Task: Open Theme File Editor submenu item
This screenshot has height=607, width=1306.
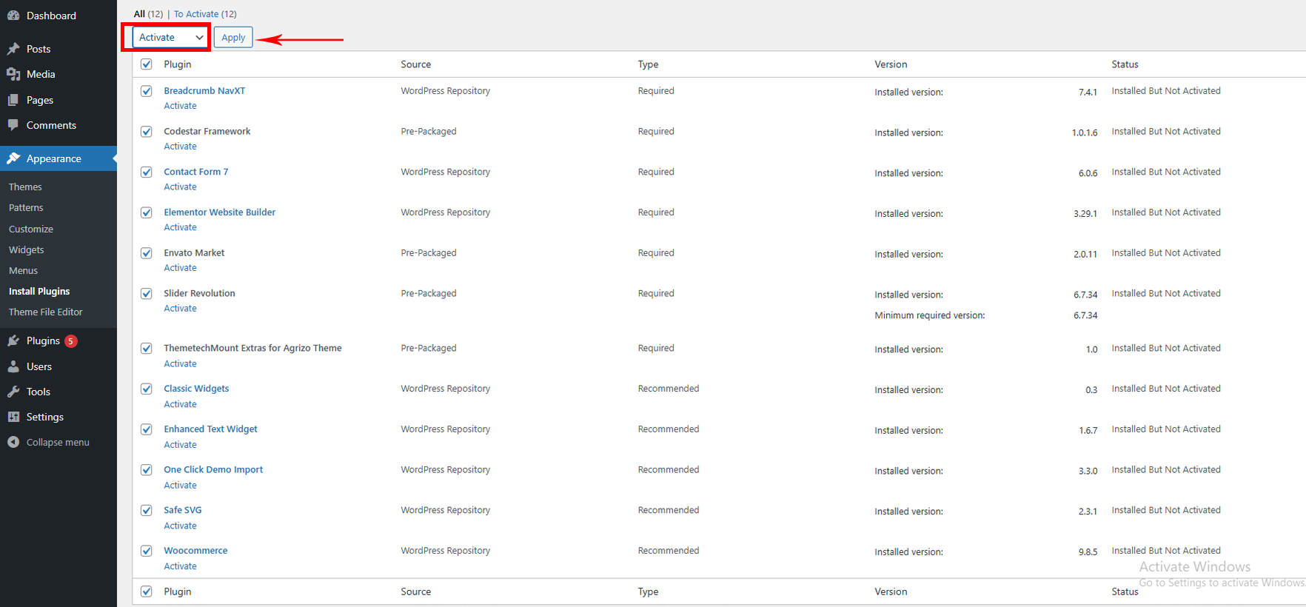Action: pos(46,312)
